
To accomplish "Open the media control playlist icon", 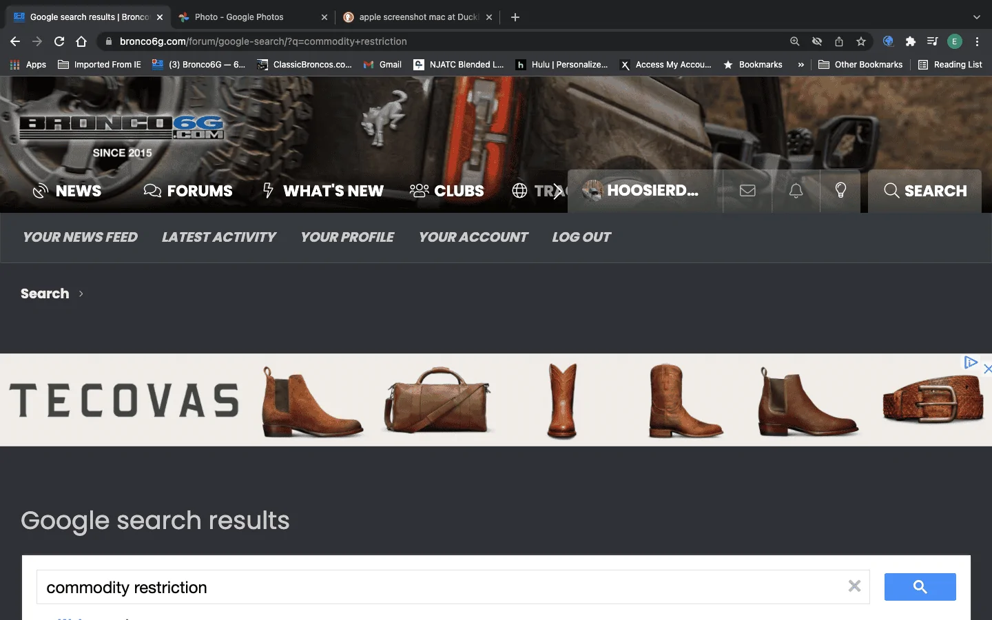I will pos(933,41).
